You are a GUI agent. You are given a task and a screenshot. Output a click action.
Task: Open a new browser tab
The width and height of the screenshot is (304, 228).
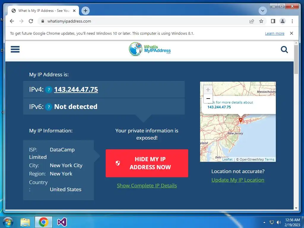pos(85,11)
